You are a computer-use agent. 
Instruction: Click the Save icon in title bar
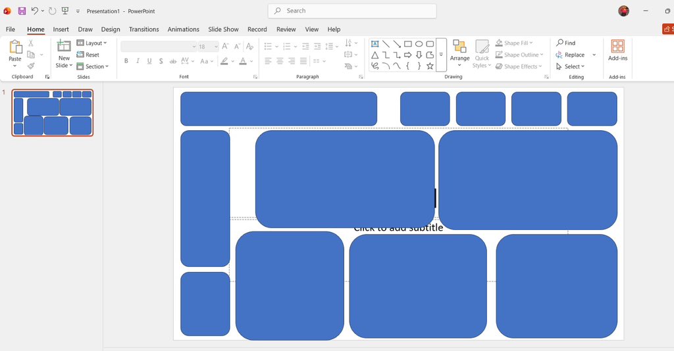[22, 11]
